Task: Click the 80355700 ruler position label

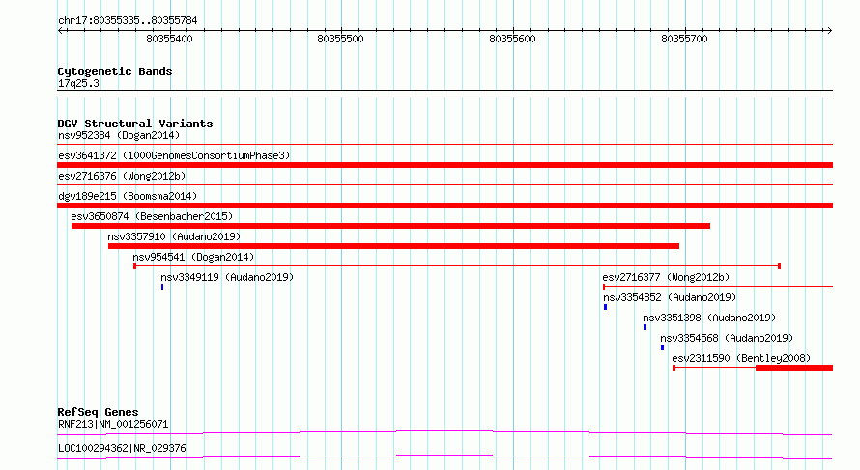Action: coord(684,39)
